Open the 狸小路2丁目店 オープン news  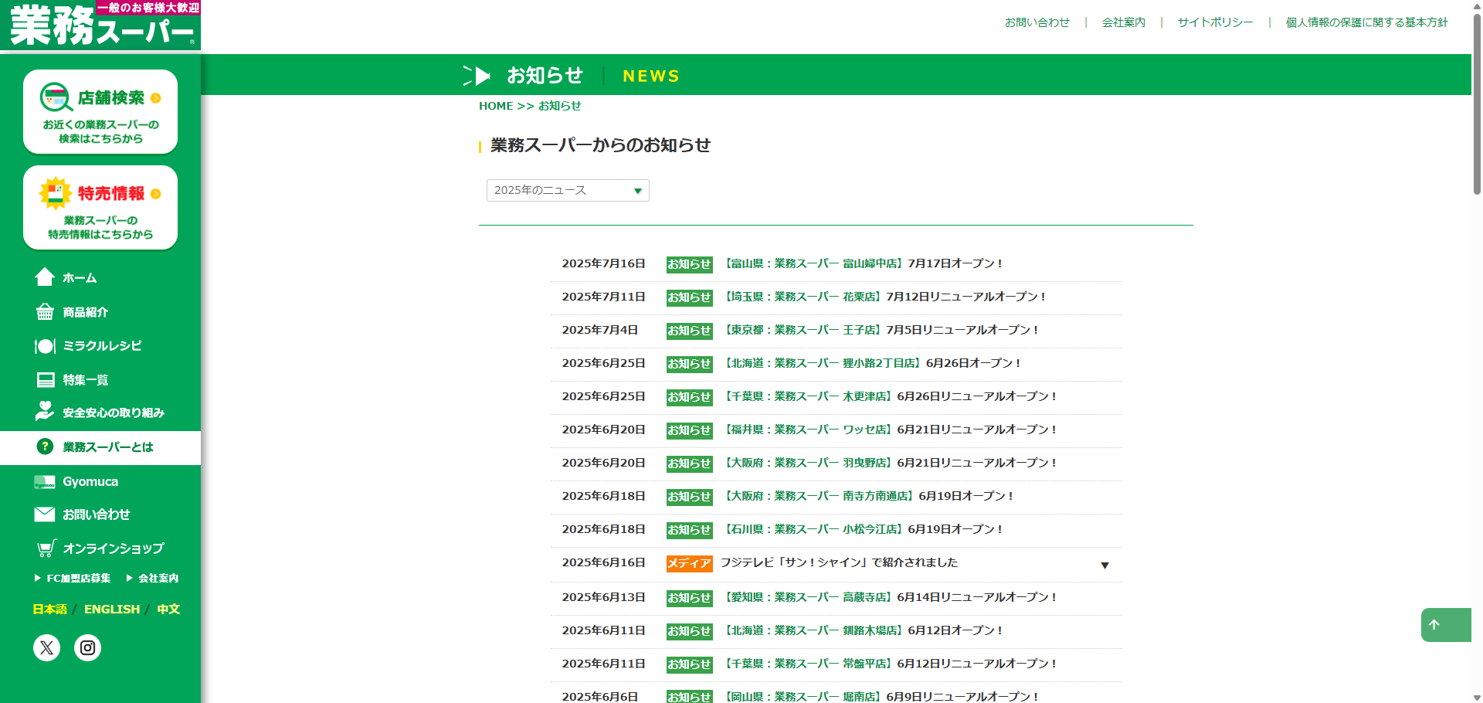point(872,363)
